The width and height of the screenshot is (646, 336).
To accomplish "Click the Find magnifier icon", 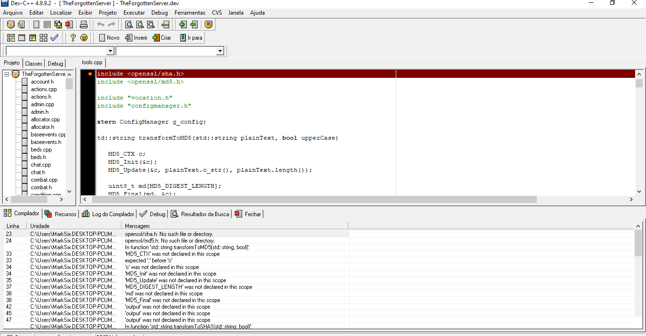I will click(x=129, y=25).
